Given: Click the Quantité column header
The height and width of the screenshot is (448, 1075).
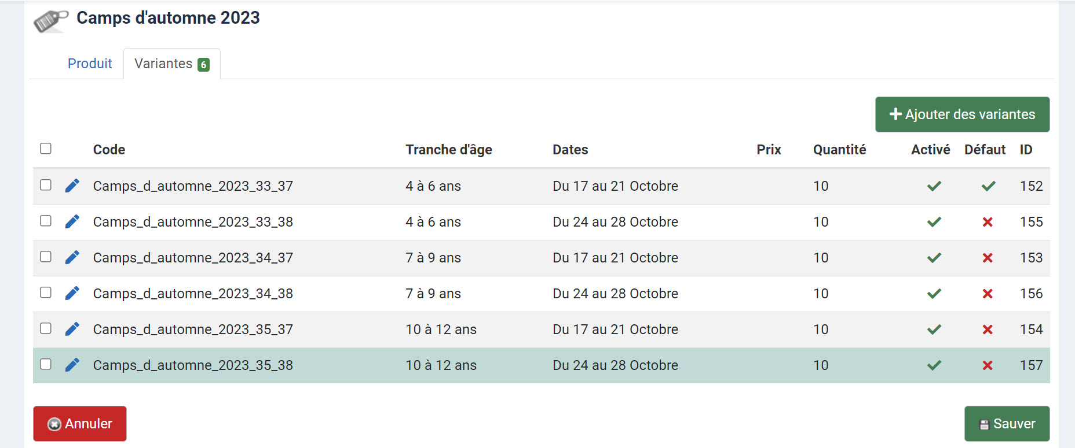Looking at the screenshot, I should click(839, 150).
